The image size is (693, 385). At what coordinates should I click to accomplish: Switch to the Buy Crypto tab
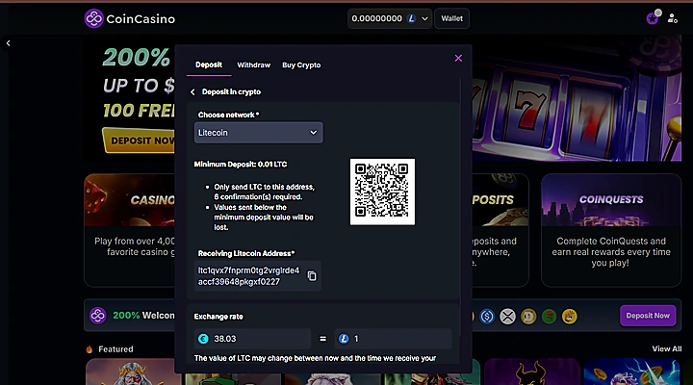click(x=301, y=65)
